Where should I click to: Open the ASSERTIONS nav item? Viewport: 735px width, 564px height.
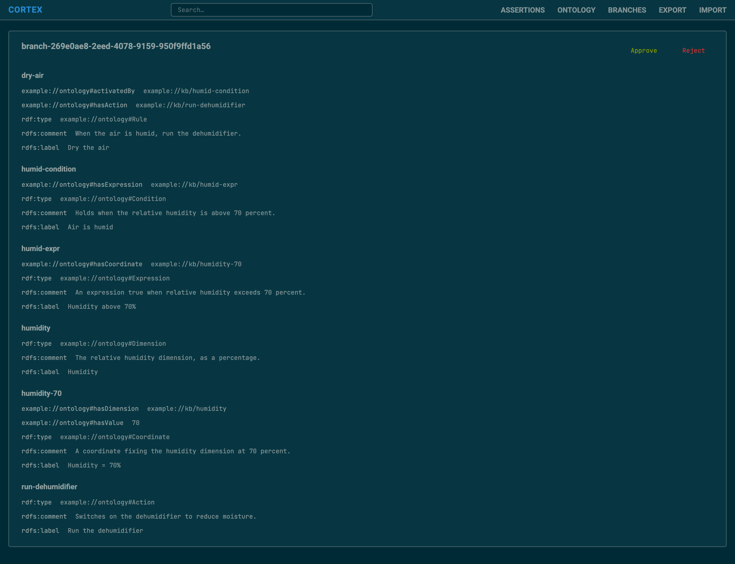[523, 10]
